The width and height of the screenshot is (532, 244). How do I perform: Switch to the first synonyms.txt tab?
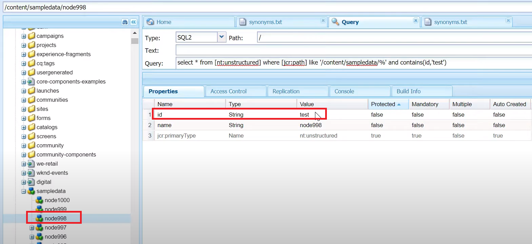point(281,22)
